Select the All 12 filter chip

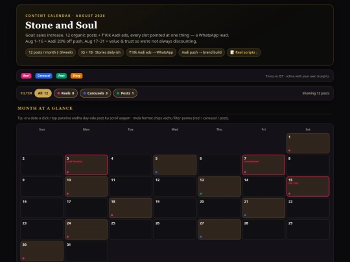(x=43, y=93)
